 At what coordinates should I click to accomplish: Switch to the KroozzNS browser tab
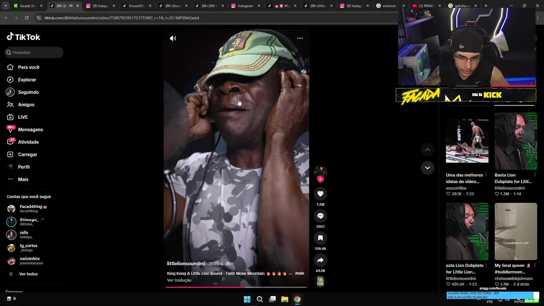[136, 6]
